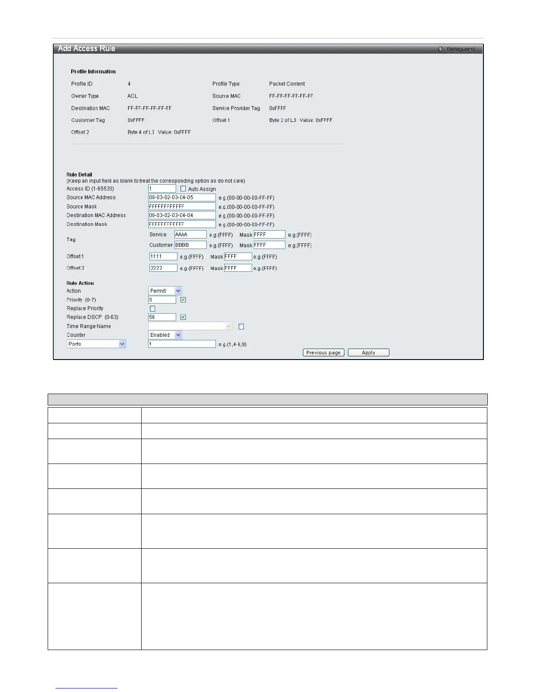Open the Time Range Name dropdown
The image size is (535, 692).
tap(191, 326)
